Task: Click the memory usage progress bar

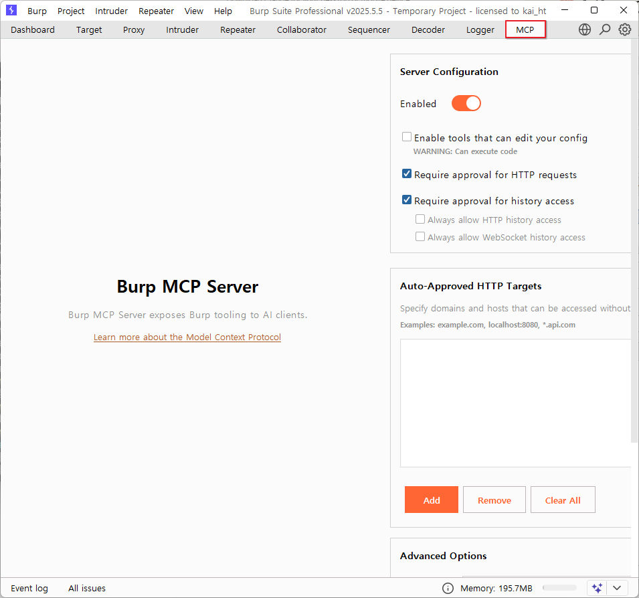Action: tap(559, 588)
